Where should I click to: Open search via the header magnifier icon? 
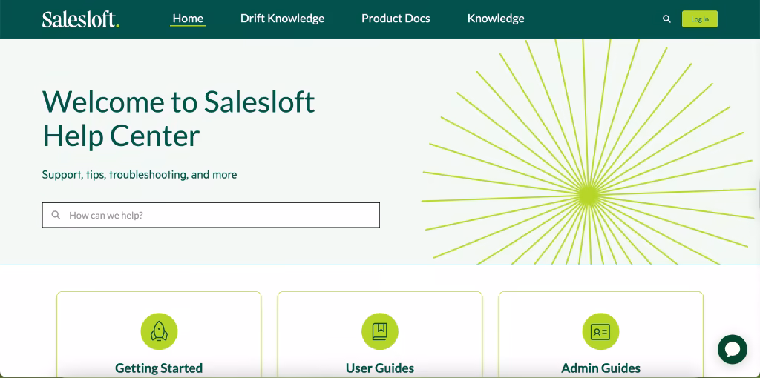pos(666,19)
